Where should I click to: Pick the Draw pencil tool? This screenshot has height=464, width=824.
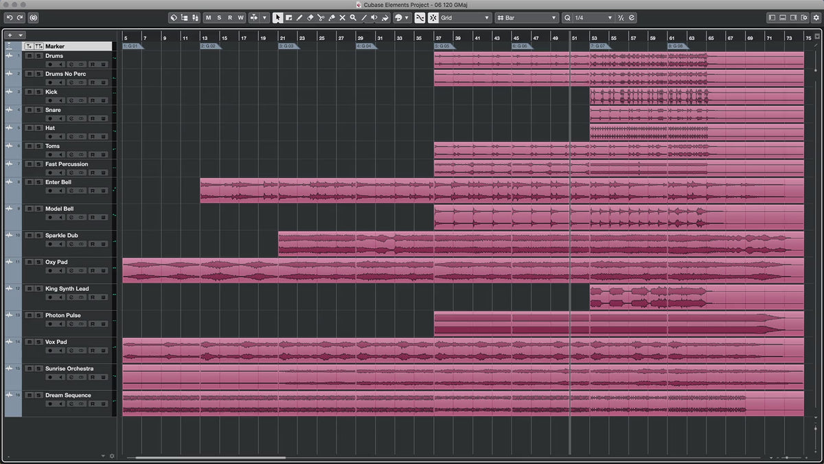(x=299, y=18)
